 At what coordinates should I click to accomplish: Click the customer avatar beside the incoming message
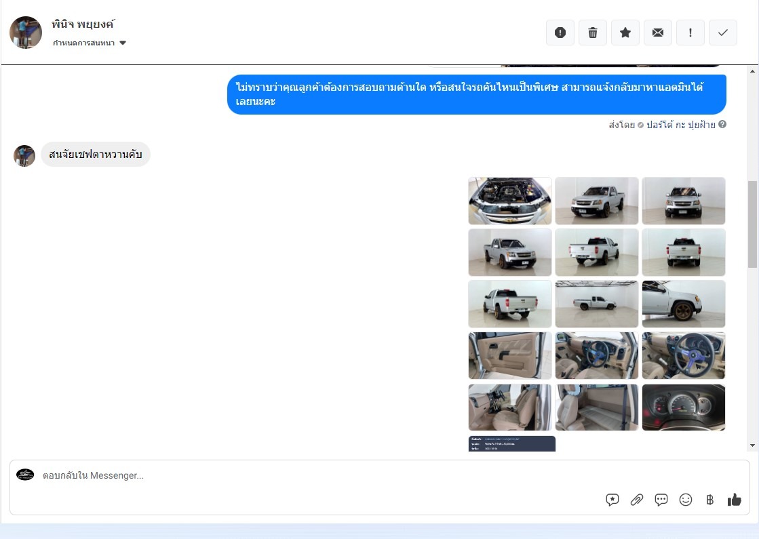(x=24, y=155)
